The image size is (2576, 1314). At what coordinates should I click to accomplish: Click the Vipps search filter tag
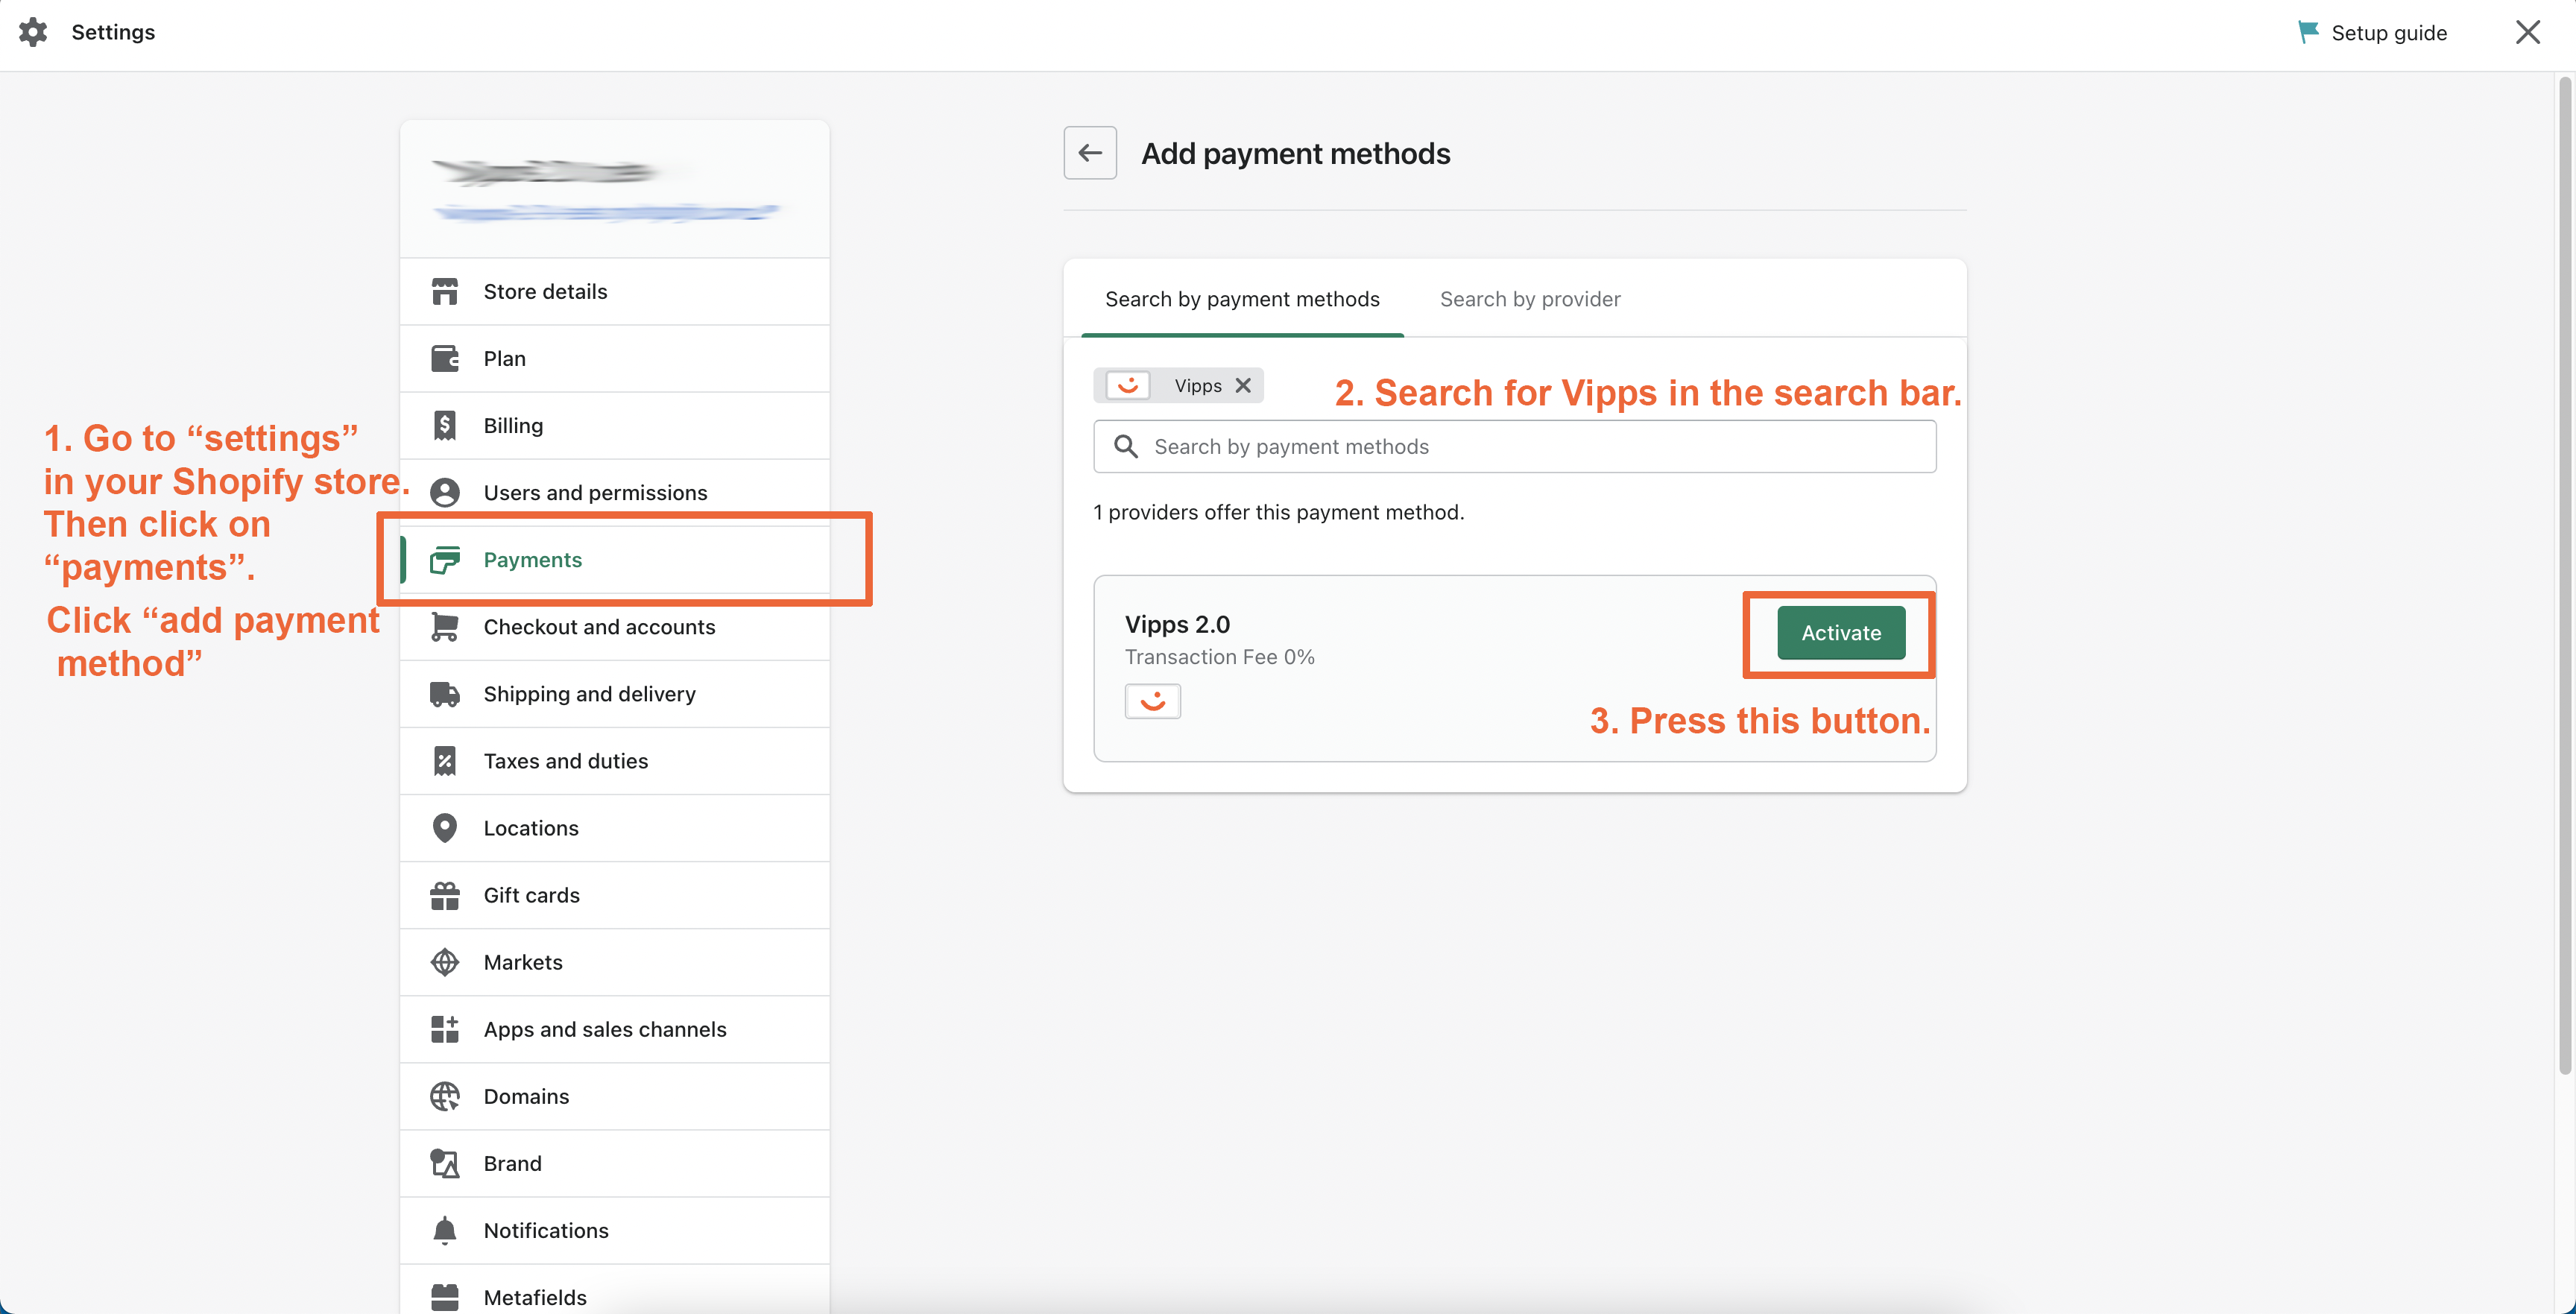(x=1181, y=384)
